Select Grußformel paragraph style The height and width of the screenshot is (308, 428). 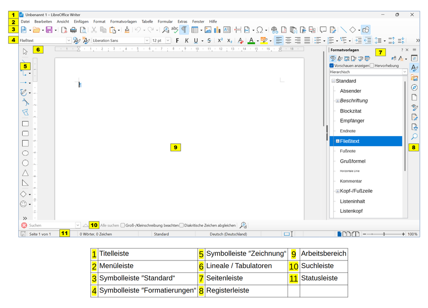click(352, 161)
